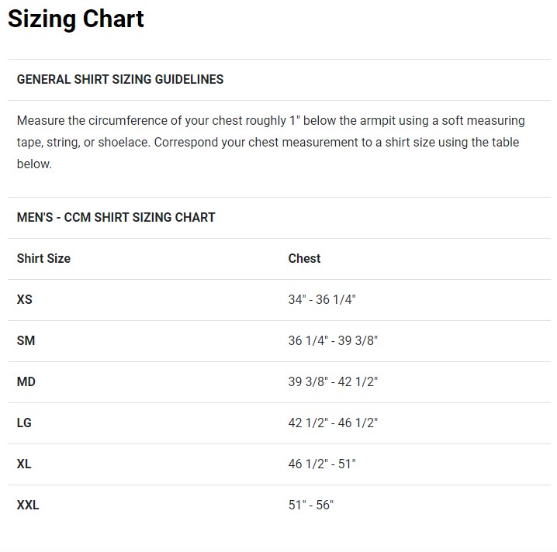The height and width of the screenshot is (552, 557).
Task: Select the MD shirt size label
Action: tap(26, 381)
